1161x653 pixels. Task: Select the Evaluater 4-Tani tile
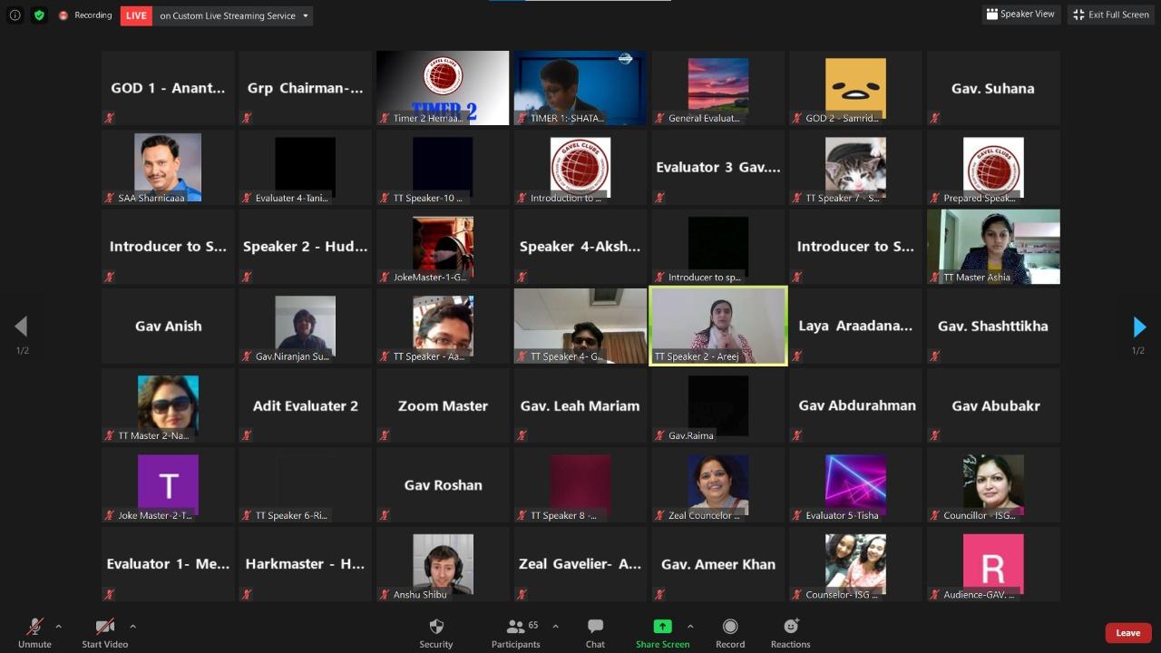(305, 167)
